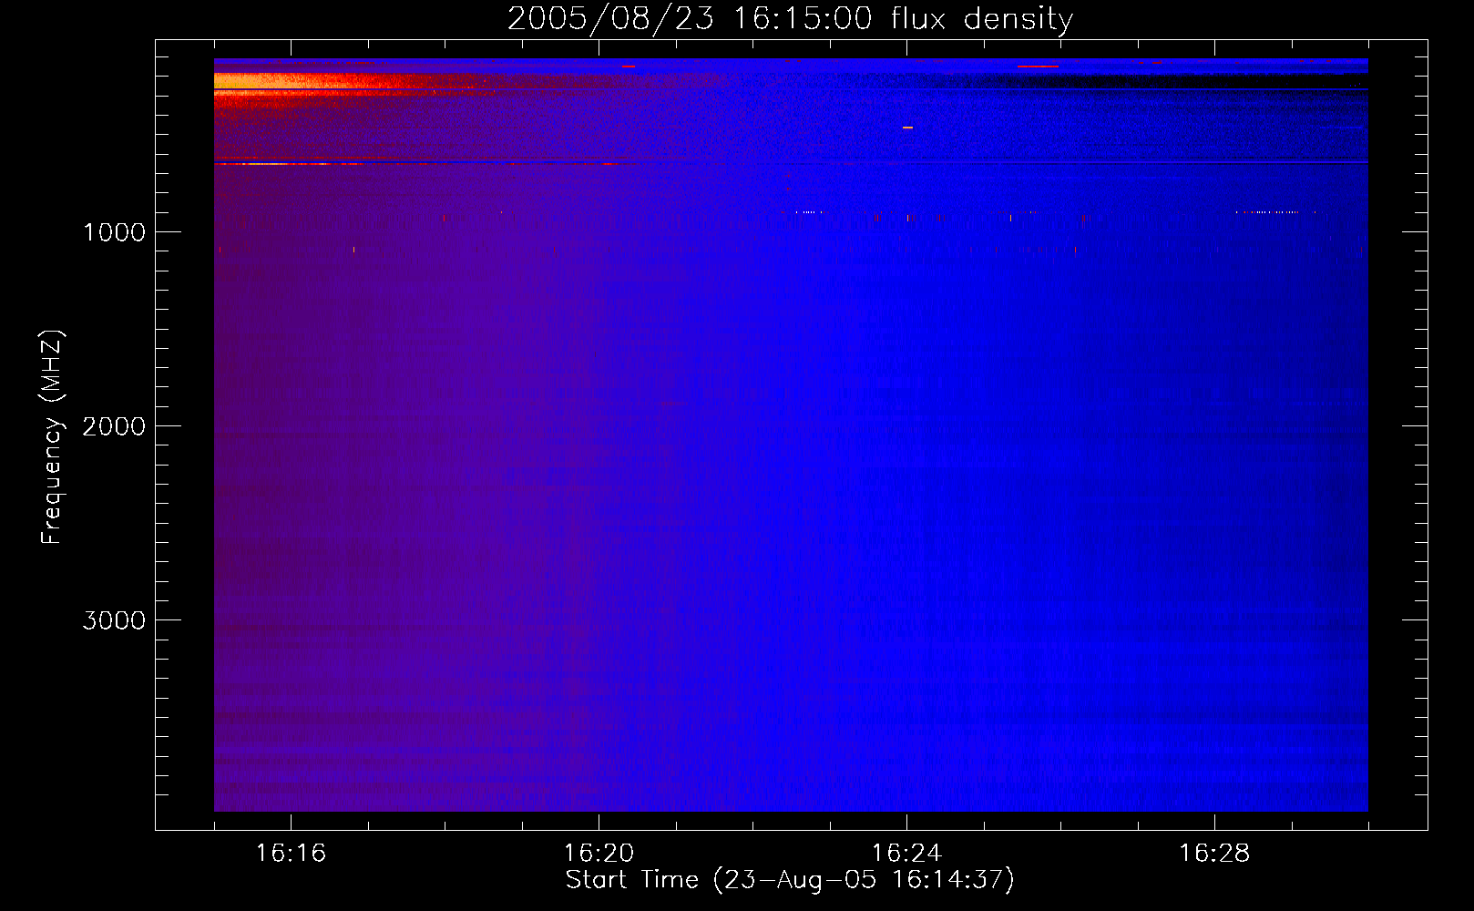This screenshot has height=911, width=1474.
Task: Click the 'Start Time (23-Aug-05 16:14:37)' label
Action: click(x=790, y=880)
